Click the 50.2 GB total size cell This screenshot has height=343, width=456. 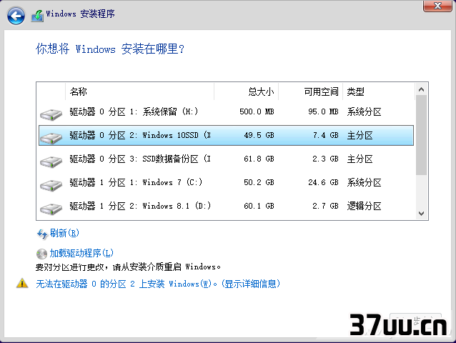pos(259,182)
